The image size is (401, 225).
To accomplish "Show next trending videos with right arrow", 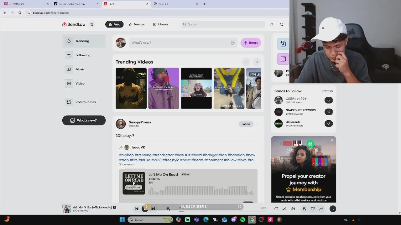I will pyautogui.click(x=257, y=62).
